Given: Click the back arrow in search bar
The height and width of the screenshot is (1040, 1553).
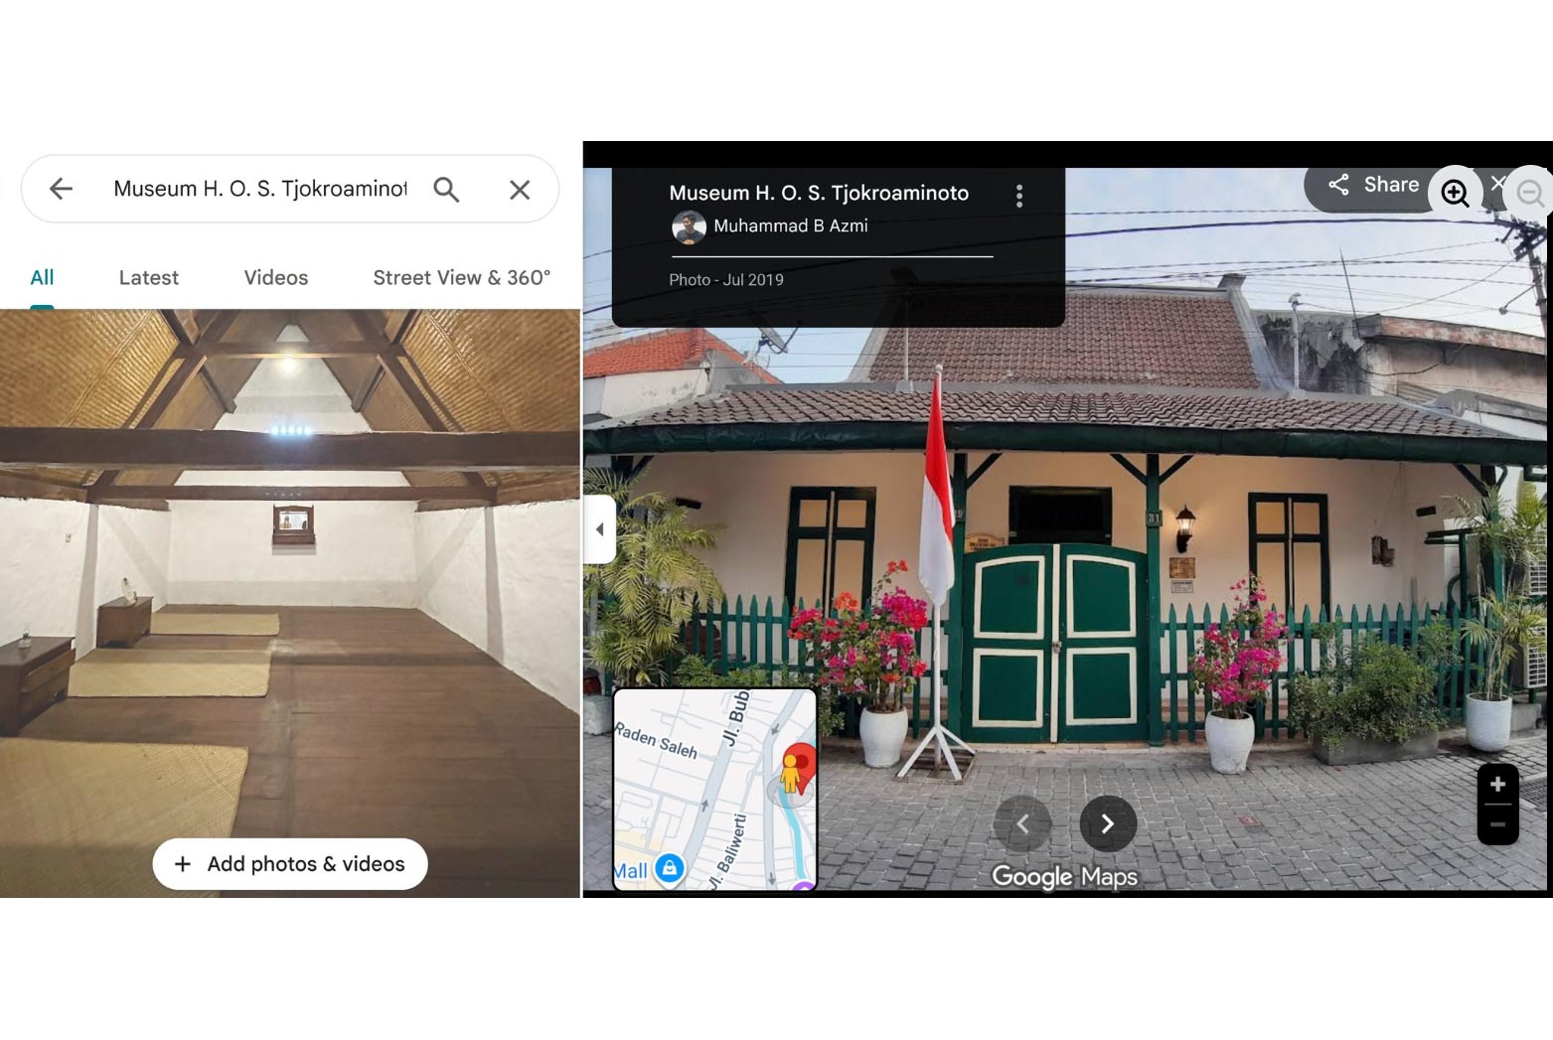Looking at the screenshot, I should (61, 189).
